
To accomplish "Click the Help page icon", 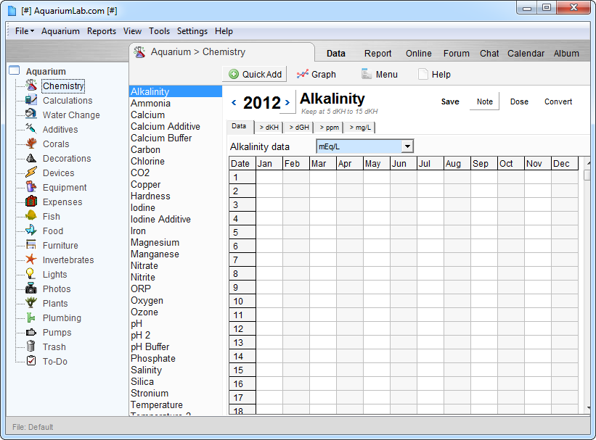I will [423, 74].
